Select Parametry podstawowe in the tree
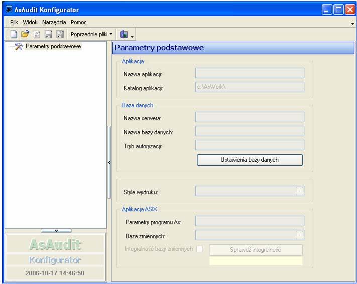 (53, 46)
